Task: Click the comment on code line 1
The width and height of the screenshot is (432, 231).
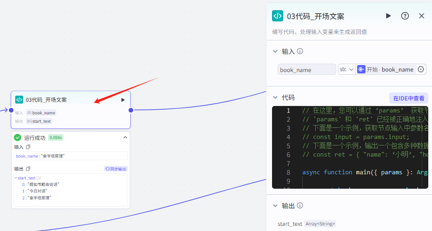Action: click(x=365, y=111)
